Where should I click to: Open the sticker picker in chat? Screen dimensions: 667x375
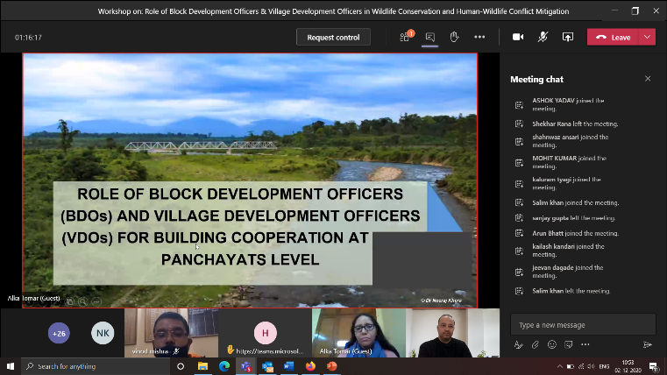click(568, 345)
